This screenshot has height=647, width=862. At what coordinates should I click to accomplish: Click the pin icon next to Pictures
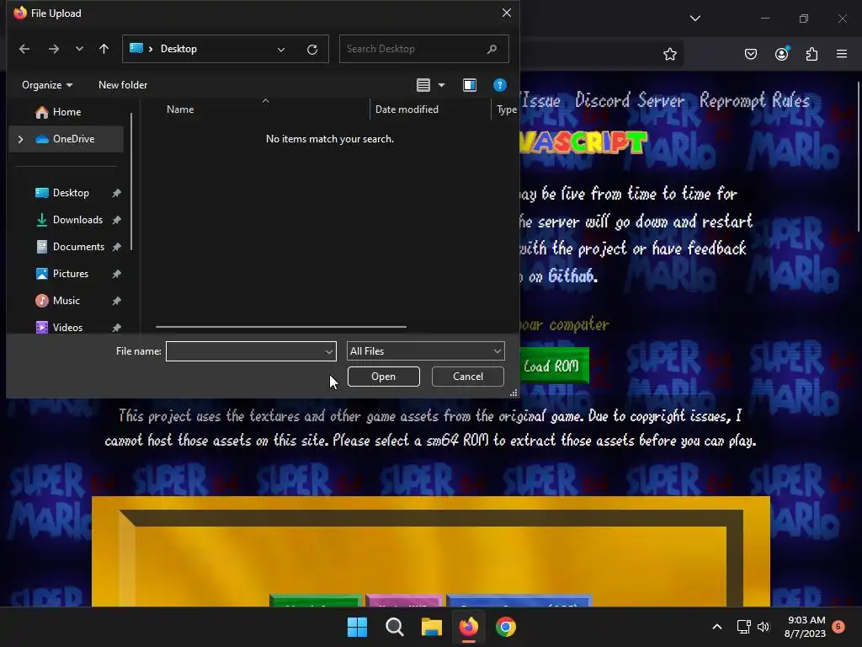[x=116, y=274]
